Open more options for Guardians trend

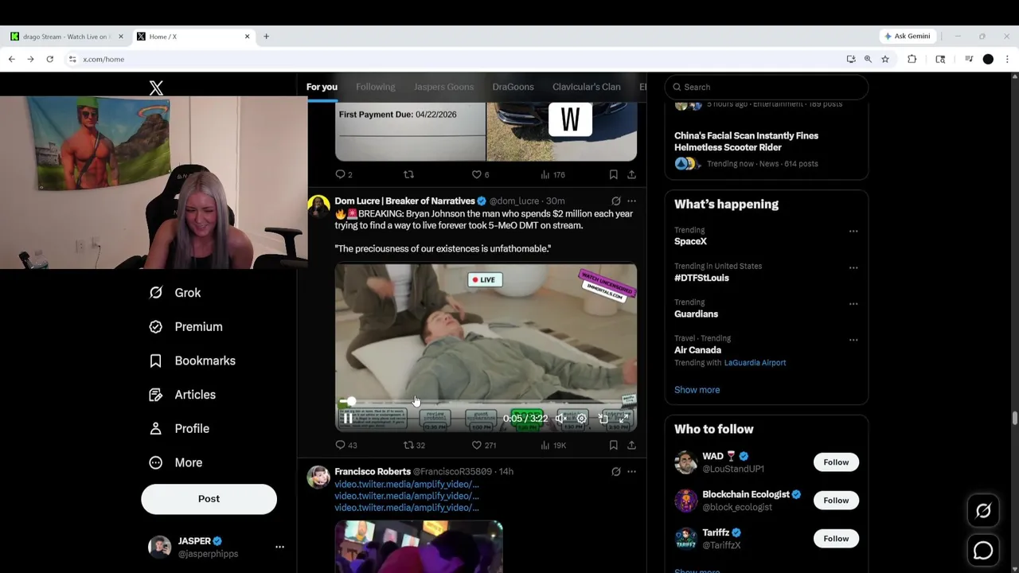(x=853, y=304)
